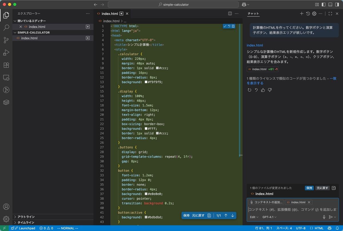Screen dimensions: 343x231
Task: Mark chat response as helpful thumbs up
Action: [263, 90]
